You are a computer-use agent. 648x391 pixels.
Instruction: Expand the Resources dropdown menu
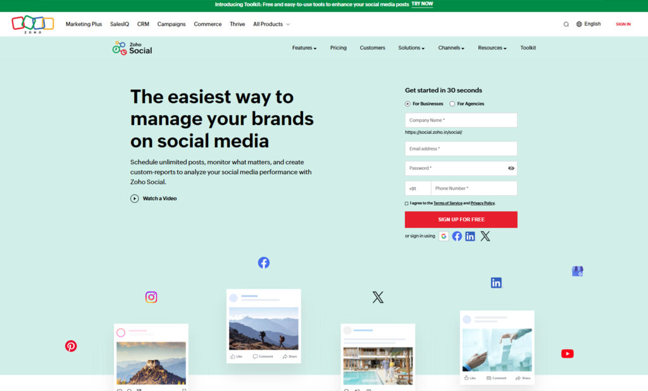point(492,48)
